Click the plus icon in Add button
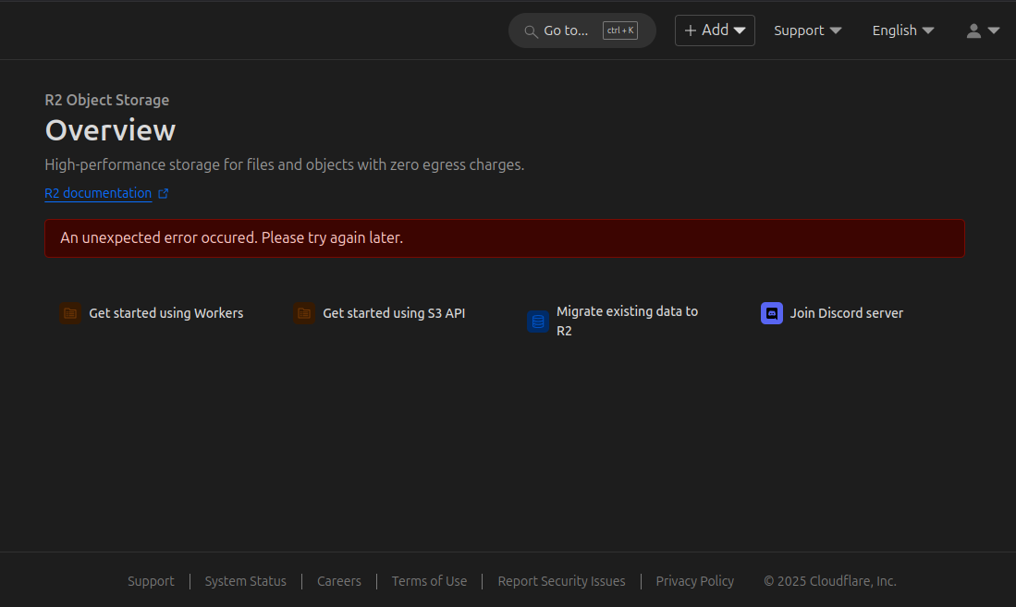This screenshot has height=607, width=1016. 690,30
